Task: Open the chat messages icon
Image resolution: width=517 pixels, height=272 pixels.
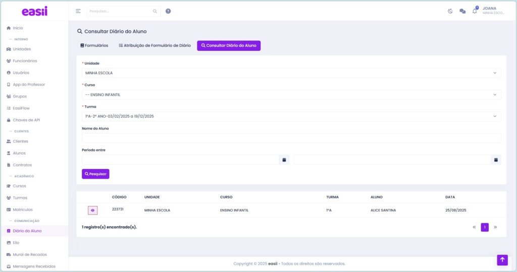Action: pos(462,11)
